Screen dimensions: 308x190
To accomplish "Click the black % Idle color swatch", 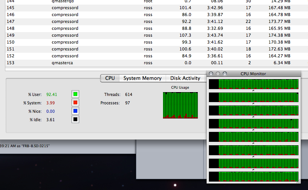I will pyautogui.click(x=75, y=119).
